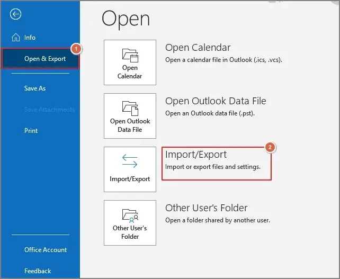
Task: Click the Other User's Folder icon
Action: (x=130, y=215)
